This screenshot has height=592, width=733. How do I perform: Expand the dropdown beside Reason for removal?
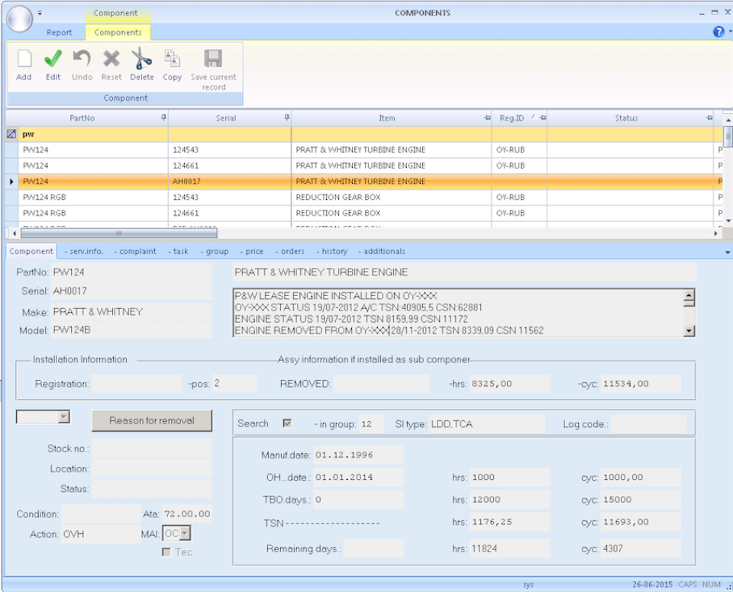[x=63, y=417]
